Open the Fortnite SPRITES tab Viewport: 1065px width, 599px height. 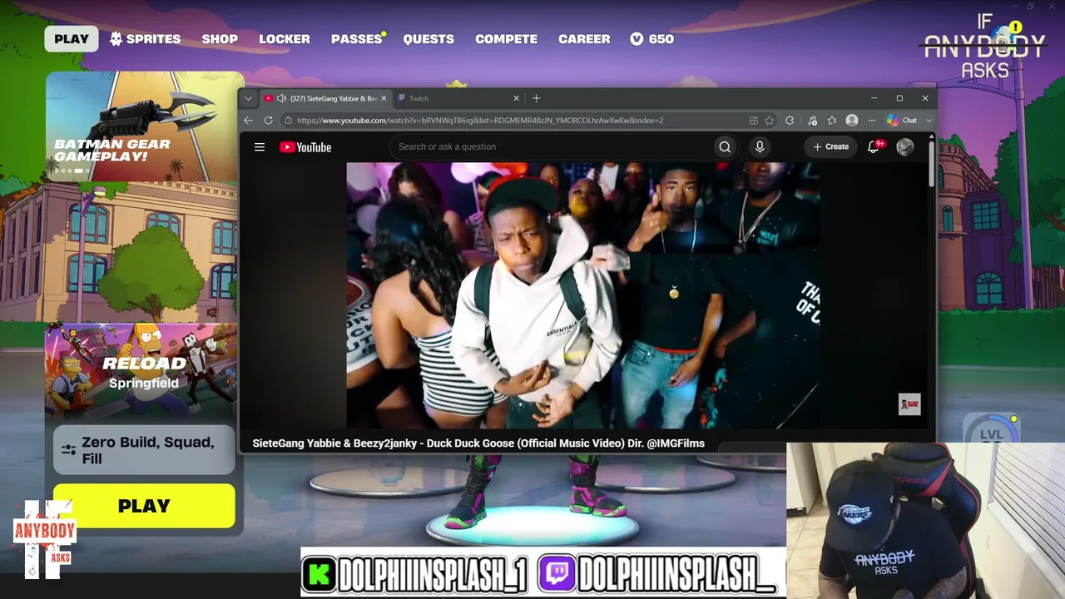(x=145, y=39)
